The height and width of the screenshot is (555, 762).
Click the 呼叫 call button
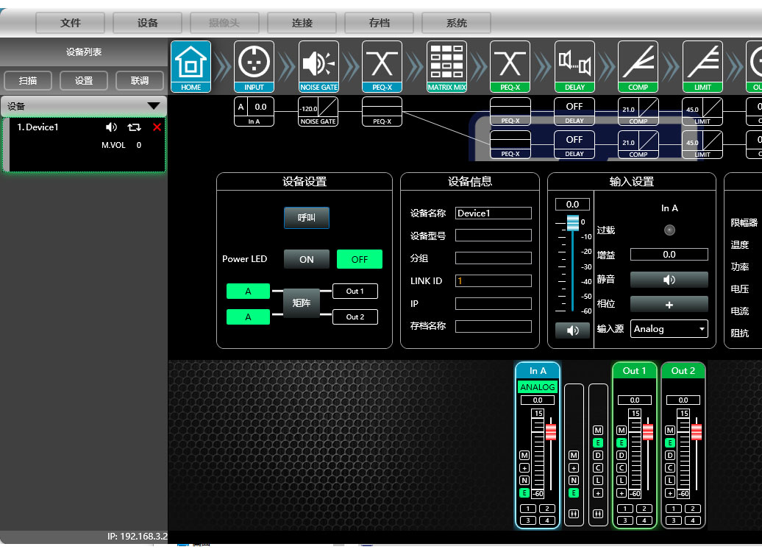[x=307, y=218]
